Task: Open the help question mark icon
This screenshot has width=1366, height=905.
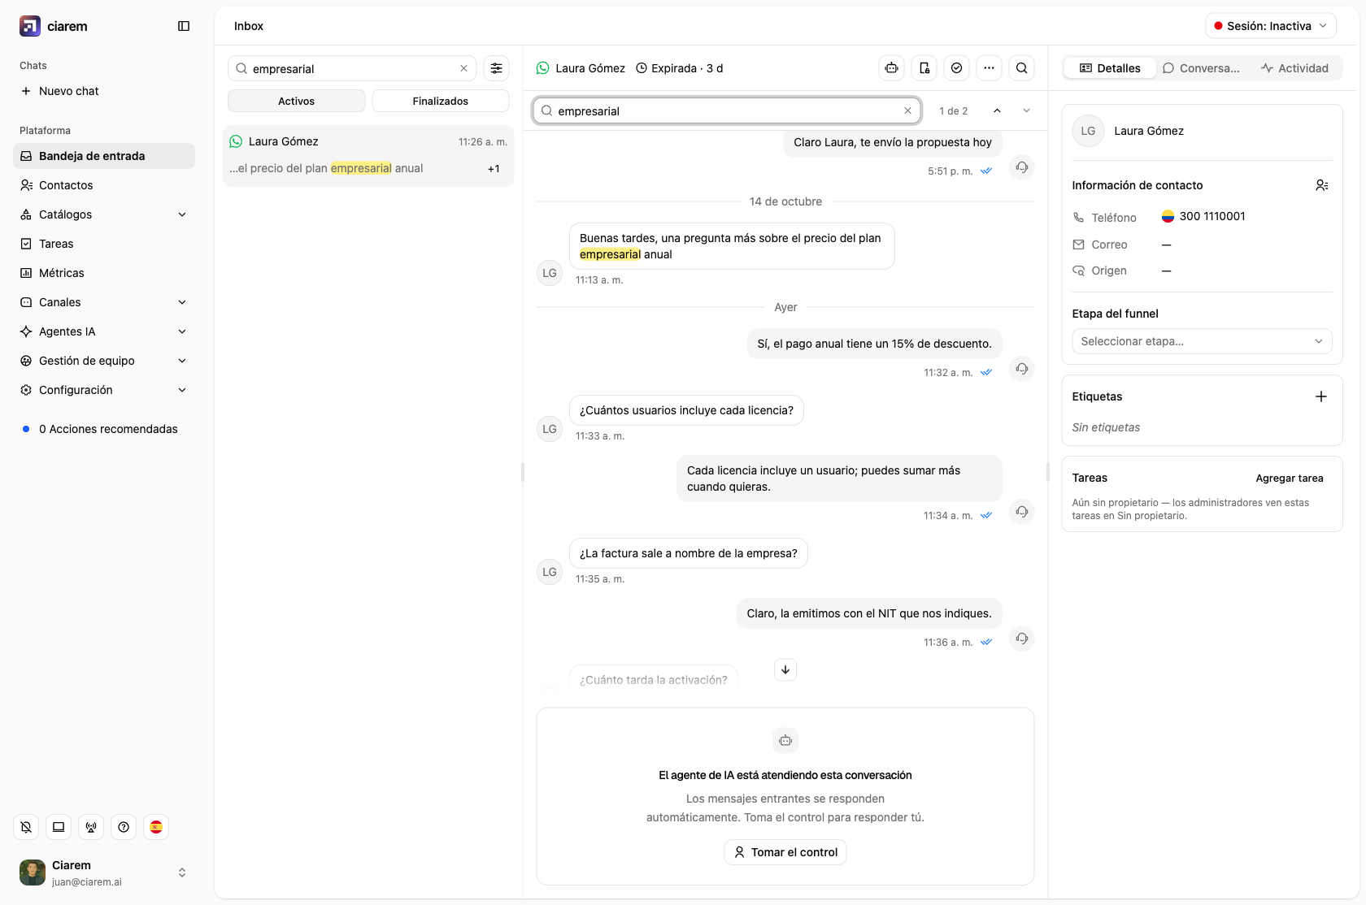Action: click(124, 827)
